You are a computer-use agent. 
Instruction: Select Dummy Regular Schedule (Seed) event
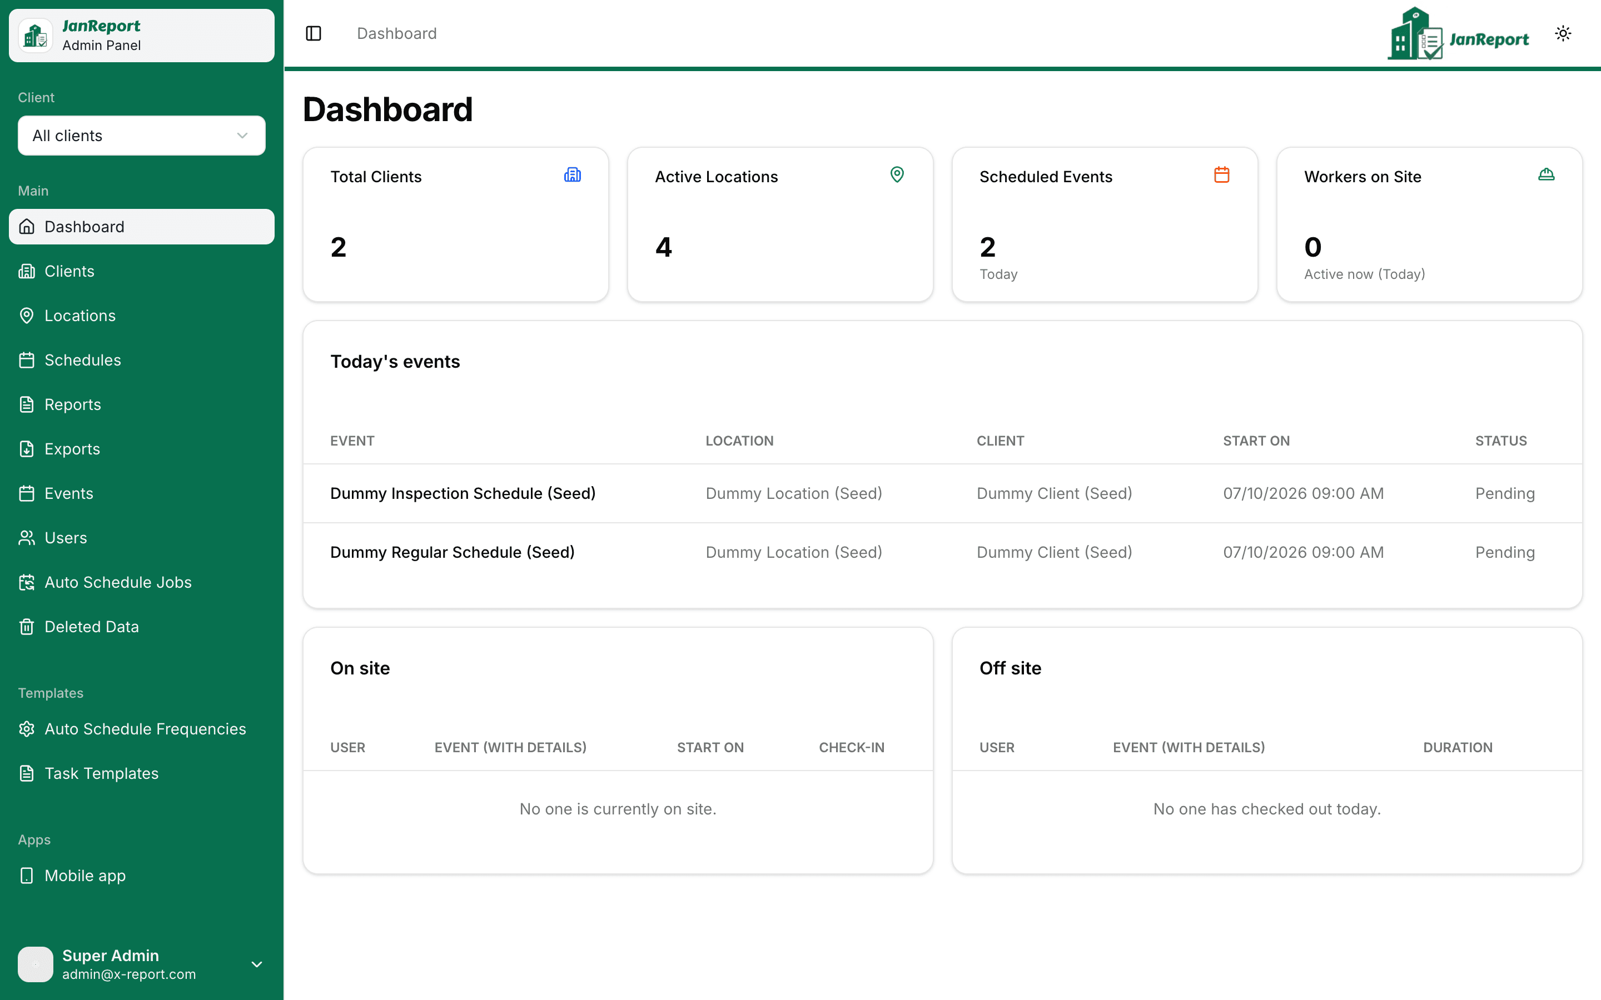pyautogui.click(x=452, y=552)
